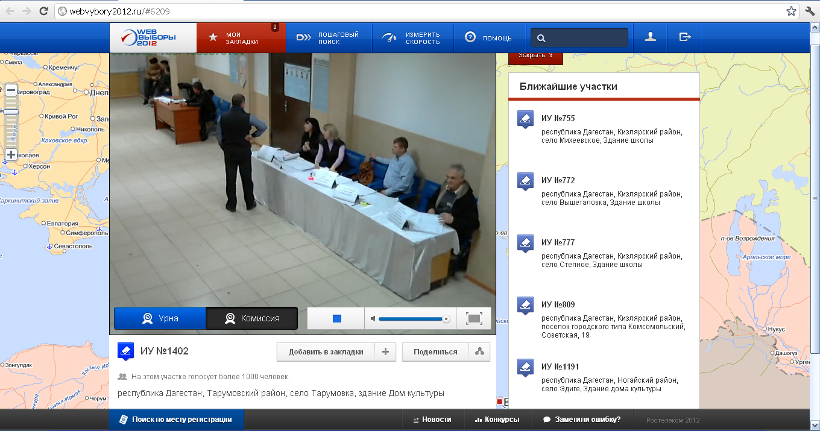Click Добавить в закладки button

click(326, 352)
